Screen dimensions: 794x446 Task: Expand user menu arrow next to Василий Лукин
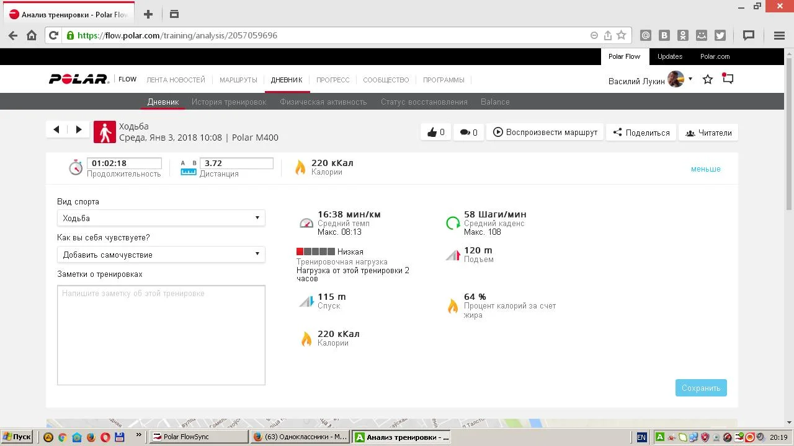[690, 79]
